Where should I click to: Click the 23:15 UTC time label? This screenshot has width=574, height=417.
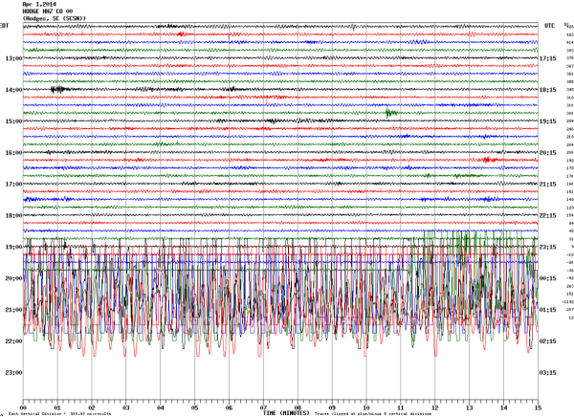[x=550, y=248]
